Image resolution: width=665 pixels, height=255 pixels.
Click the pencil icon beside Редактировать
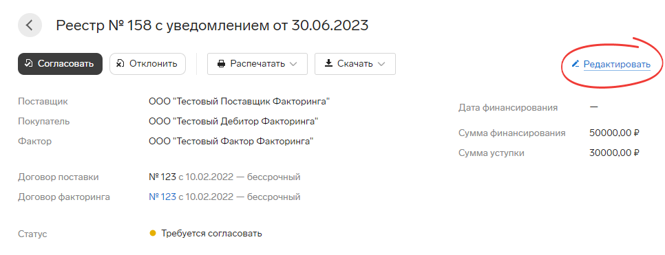[576, 64]
